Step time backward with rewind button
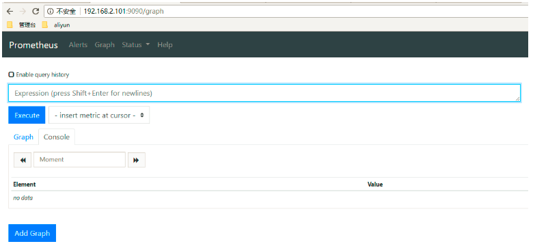Screen dimensions: 533x246 pyautogui.click(x=23, y=160)
